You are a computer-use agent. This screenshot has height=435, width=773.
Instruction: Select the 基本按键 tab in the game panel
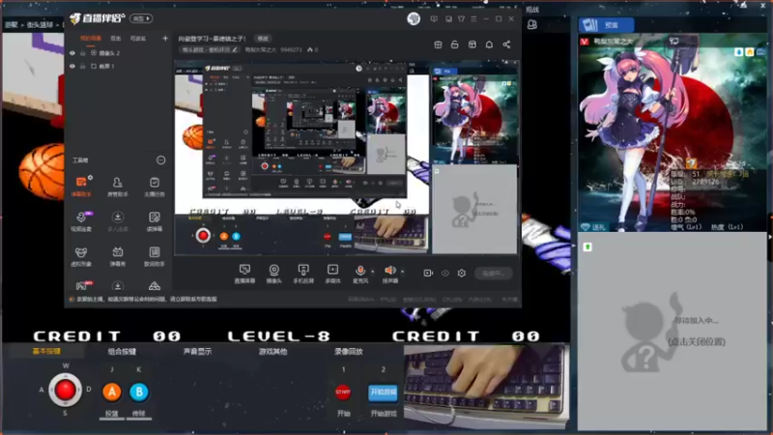[46, 351]
